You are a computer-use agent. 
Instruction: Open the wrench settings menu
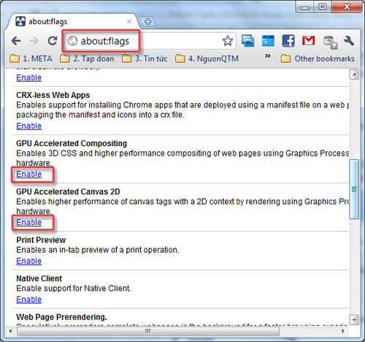point(349,41)
